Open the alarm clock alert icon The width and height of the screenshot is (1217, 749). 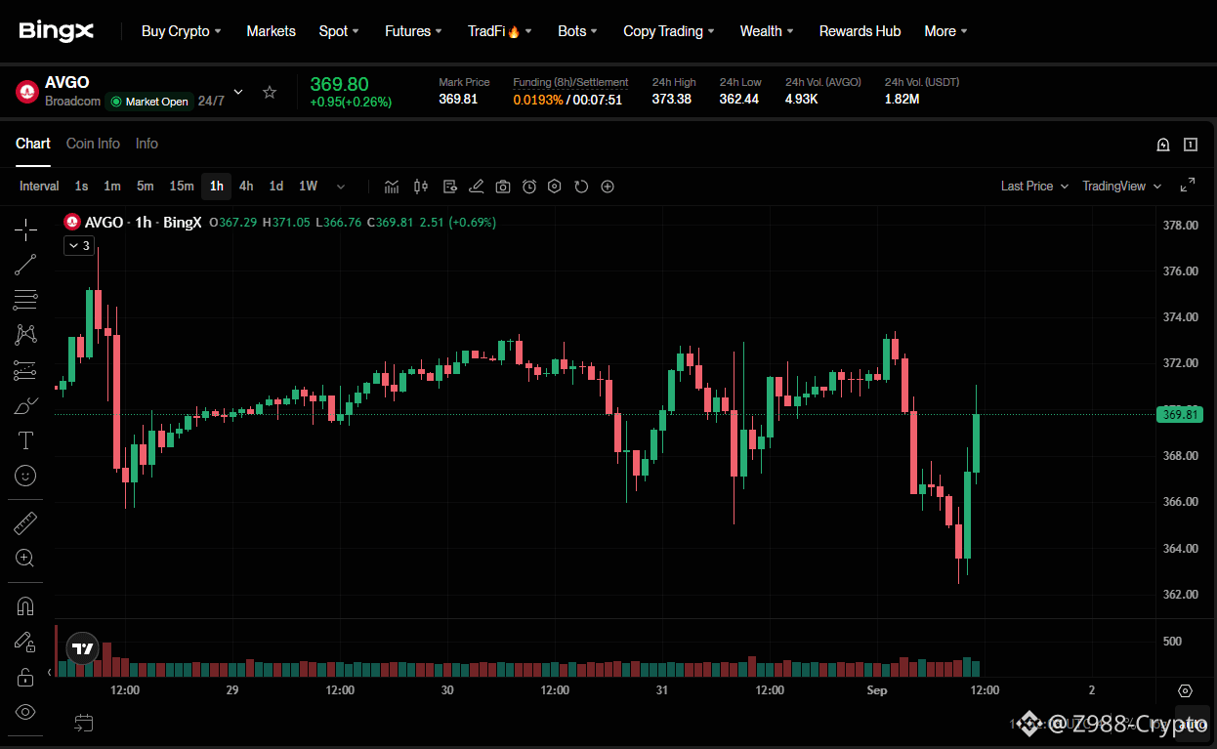[529, 187]
